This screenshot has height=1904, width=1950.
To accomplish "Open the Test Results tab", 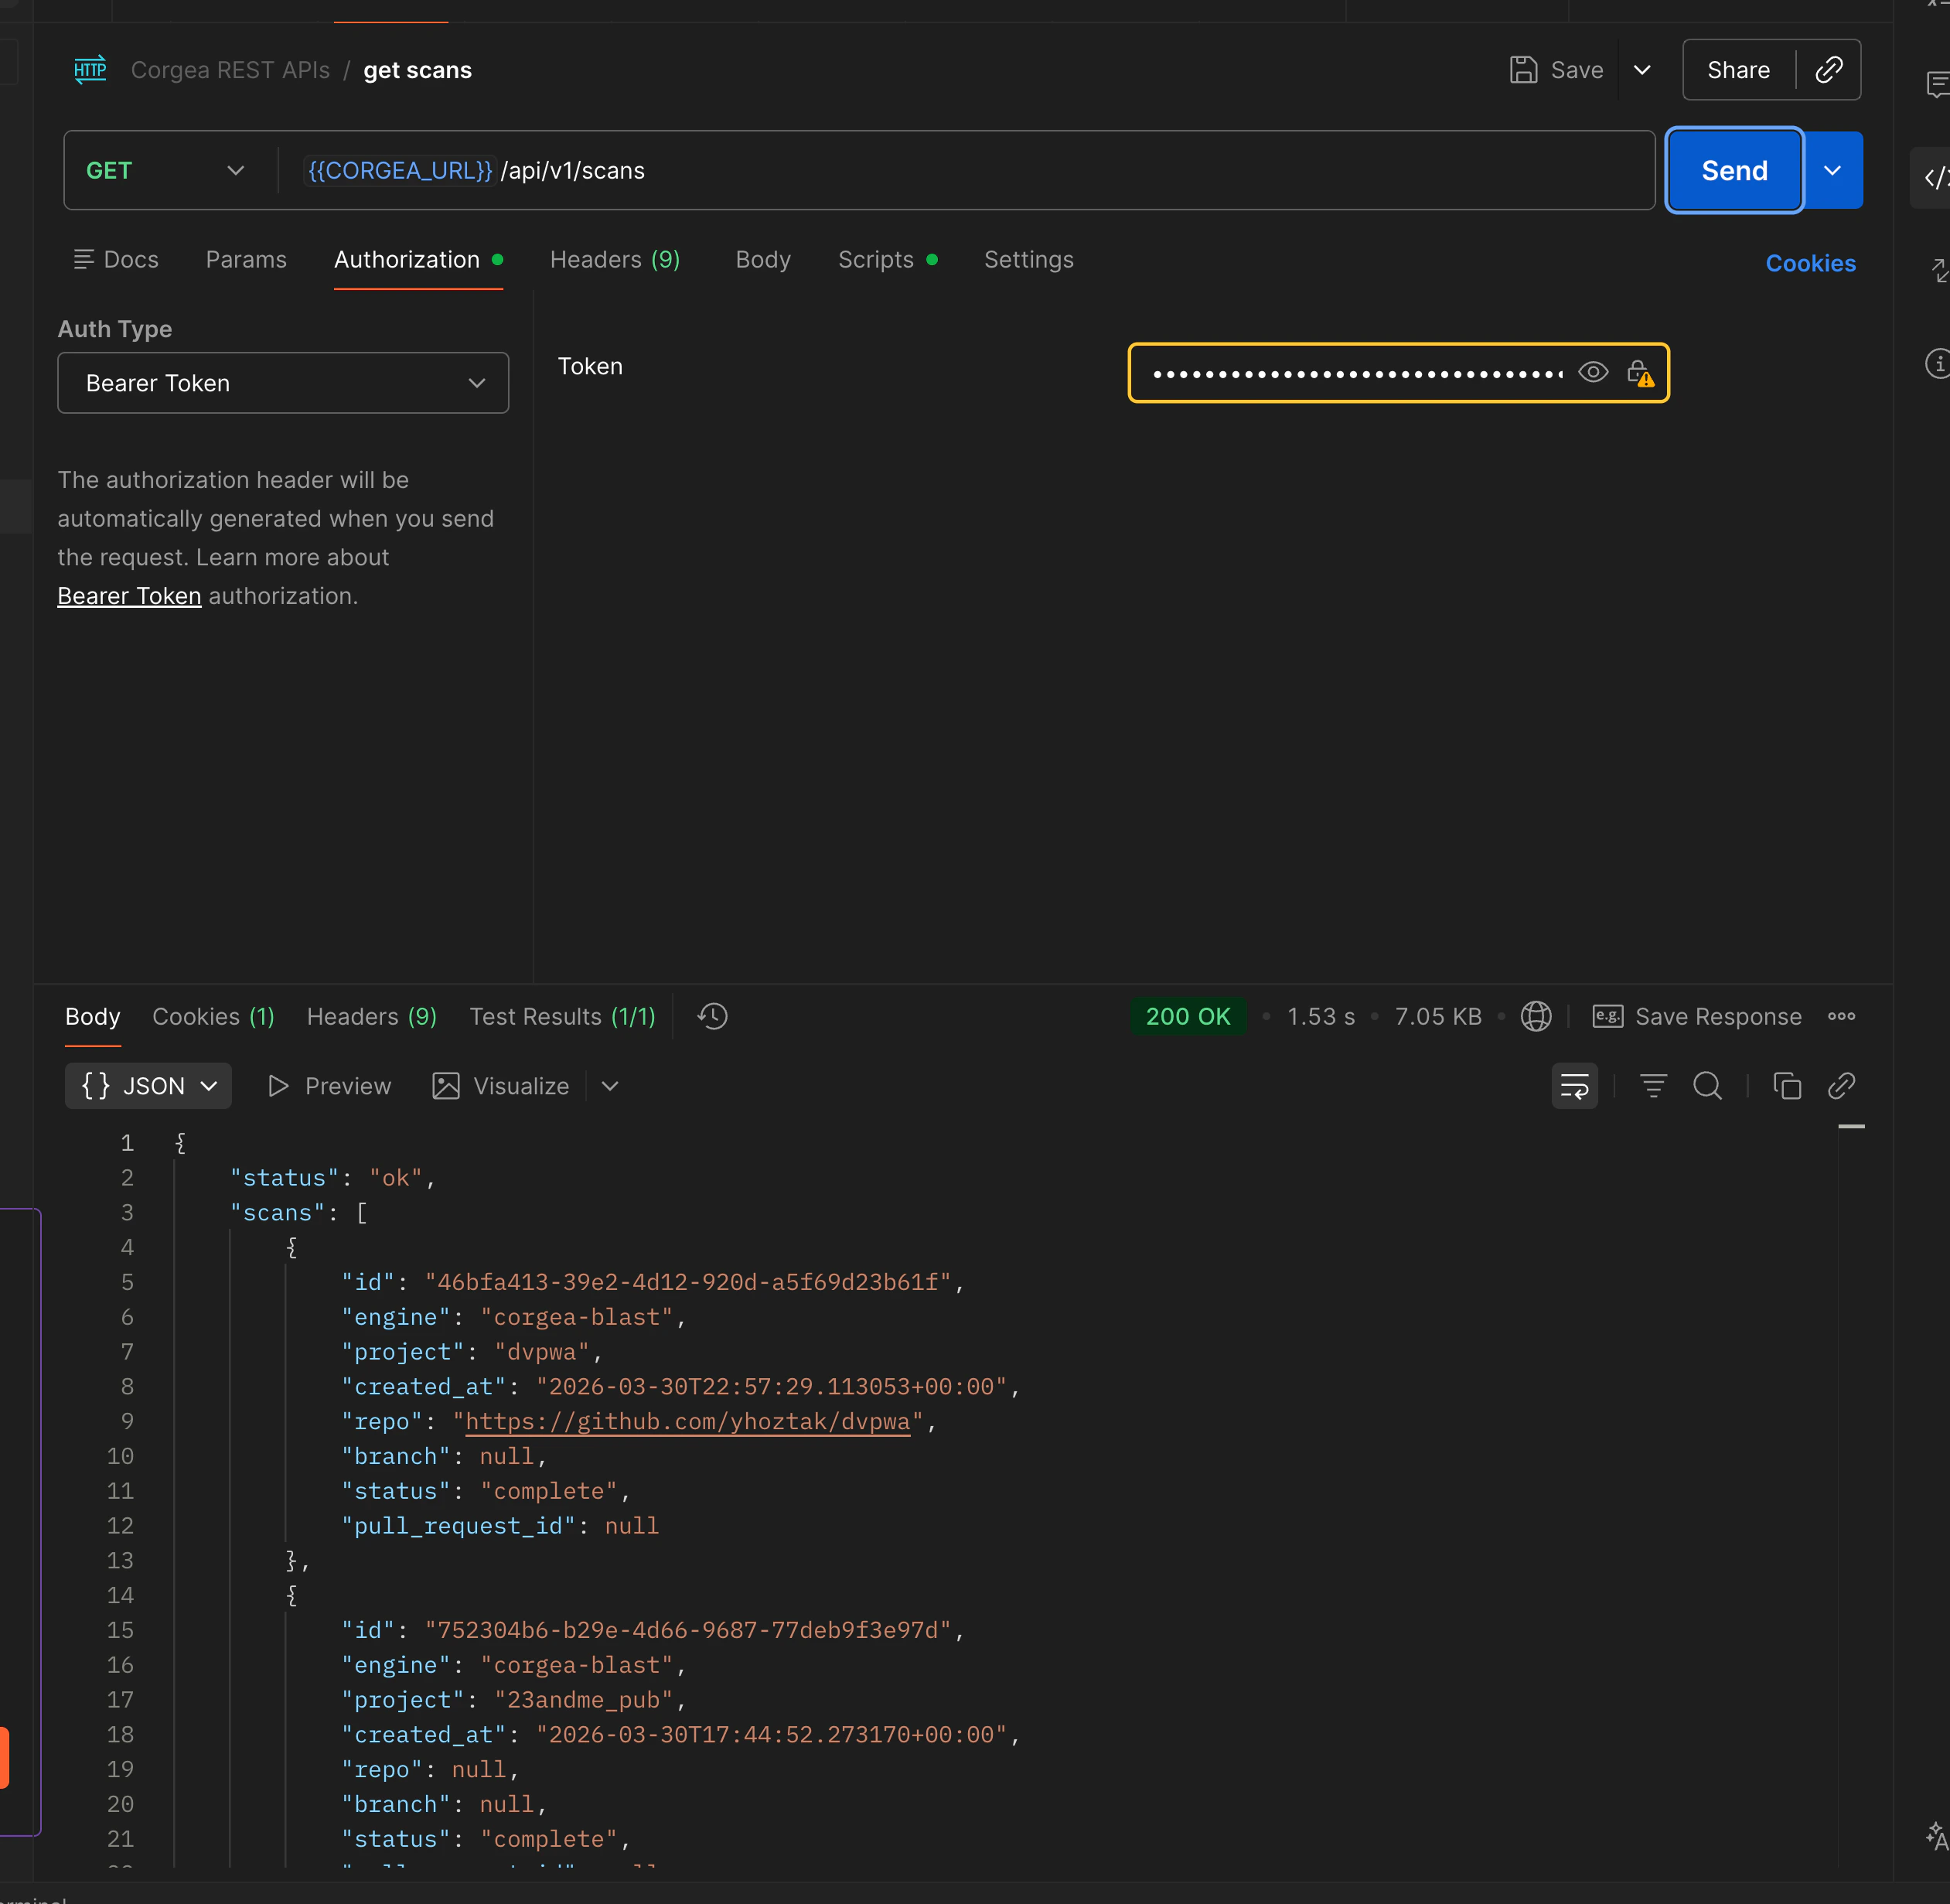I will 561,1016.
